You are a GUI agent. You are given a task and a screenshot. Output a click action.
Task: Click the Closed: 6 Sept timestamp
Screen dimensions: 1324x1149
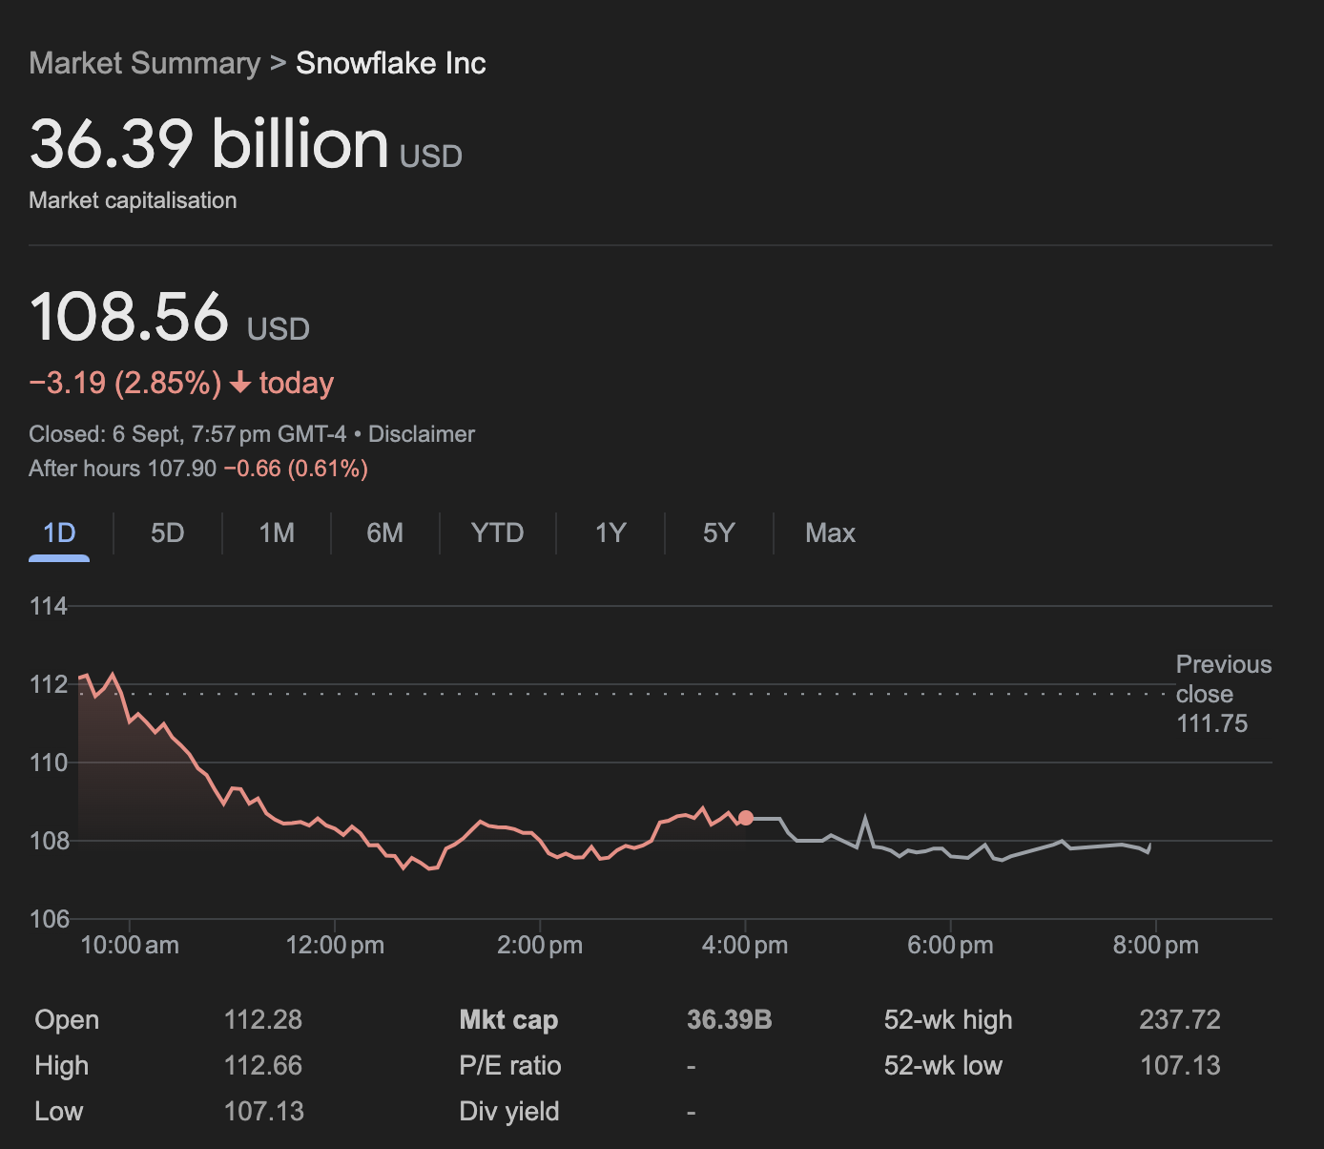coord(188,434)
